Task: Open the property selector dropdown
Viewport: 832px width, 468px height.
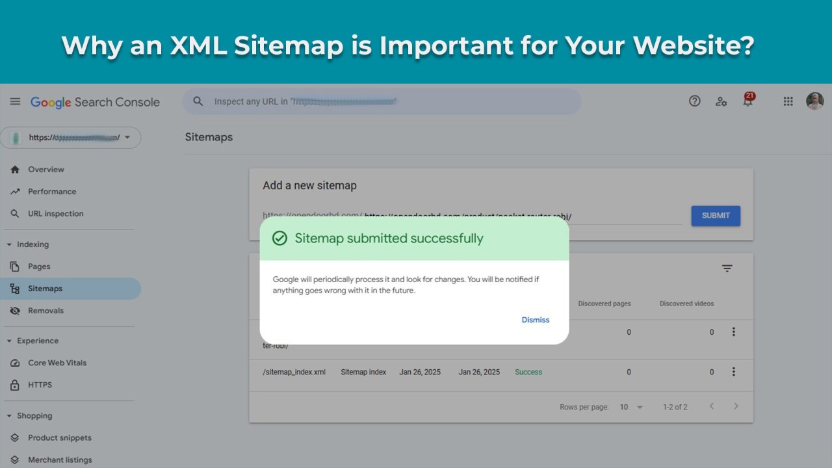Action: point(70,138)
